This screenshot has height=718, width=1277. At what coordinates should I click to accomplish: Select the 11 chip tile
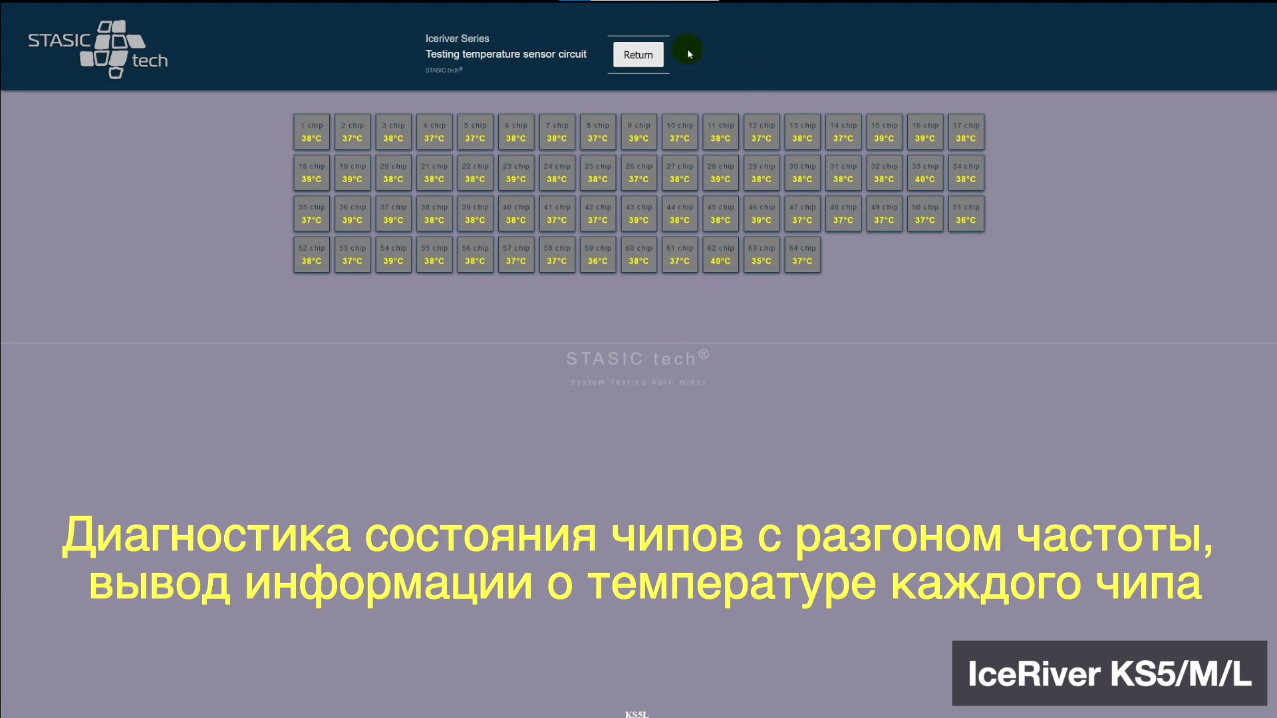tap(720, 132)
